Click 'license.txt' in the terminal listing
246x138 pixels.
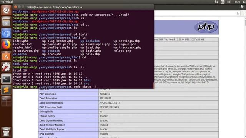[x=22, y=44]
